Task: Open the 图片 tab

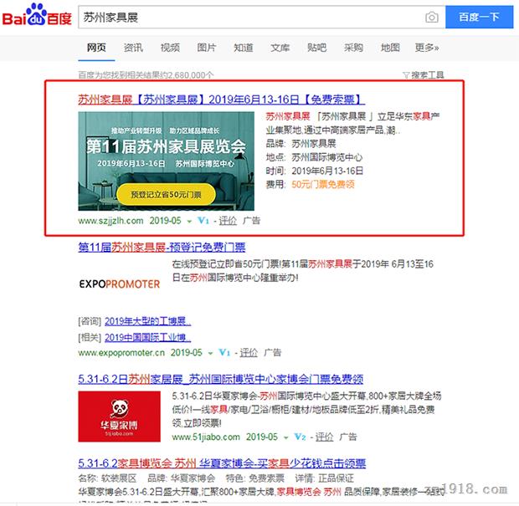Action: [x=207, y=48]
